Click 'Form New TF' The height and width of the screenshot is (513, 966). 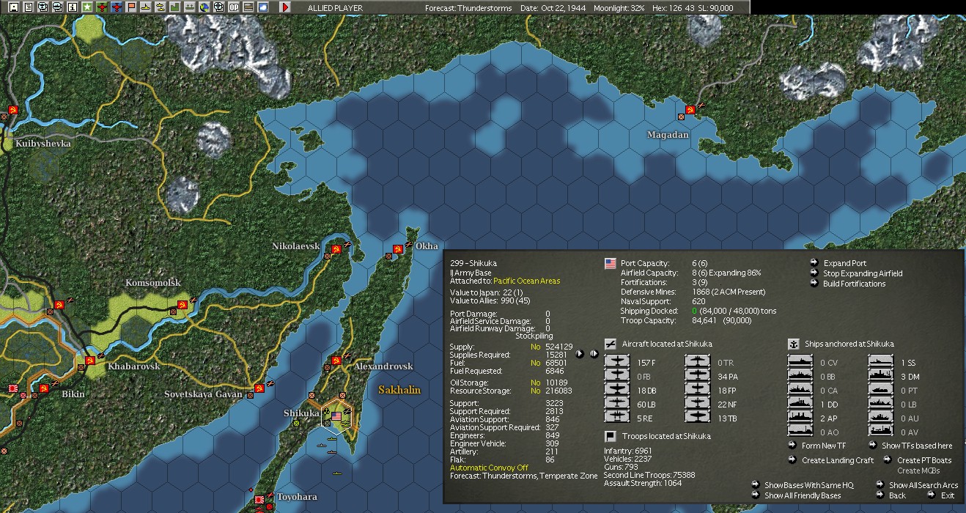(x=824, y=446)
